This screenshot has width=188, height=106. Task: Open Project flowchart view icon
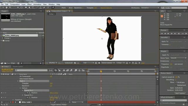43,35
